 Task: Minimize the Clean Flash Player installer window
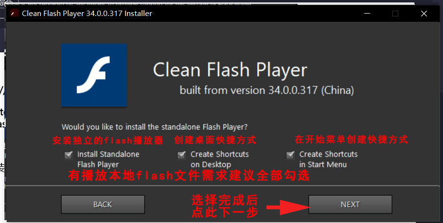tap(367, 14)
